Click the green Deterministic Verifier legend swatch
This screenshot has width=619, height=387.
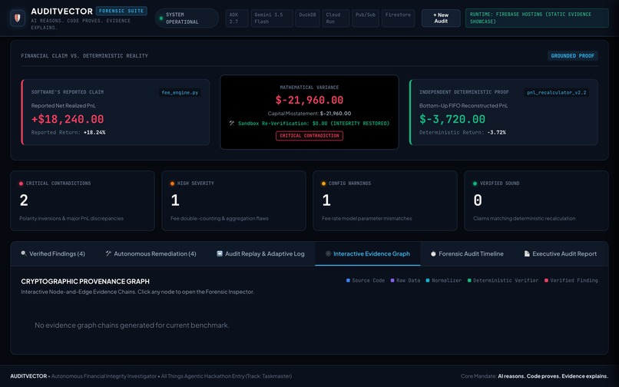(469, 280)
